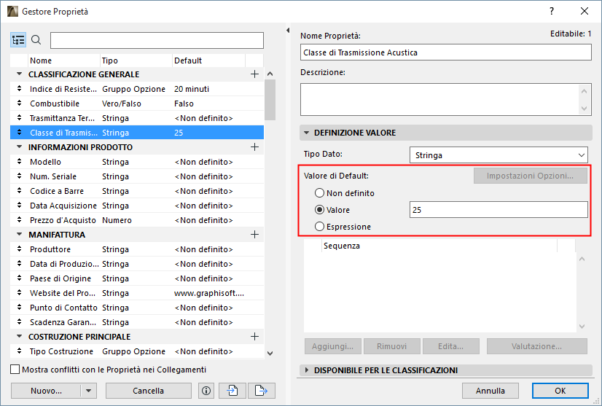Click the Descrizione text area
This screenshot has width=602, height=406.
coord(446,99)
